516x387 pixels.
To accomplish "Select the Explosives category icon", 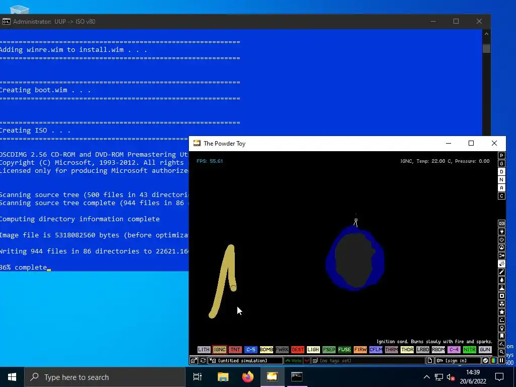I will pyautogui.click(x=501, y=264).
